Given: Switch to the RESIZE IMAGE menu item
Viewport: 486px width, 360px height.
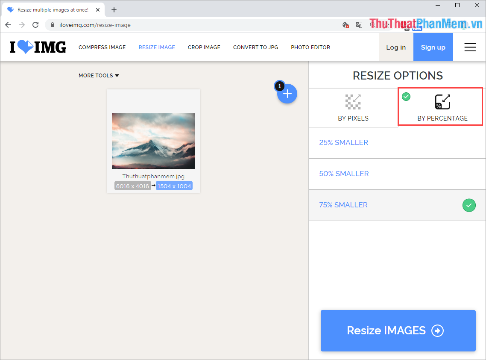Looking at the screenshot, I should tap(157, 47).
